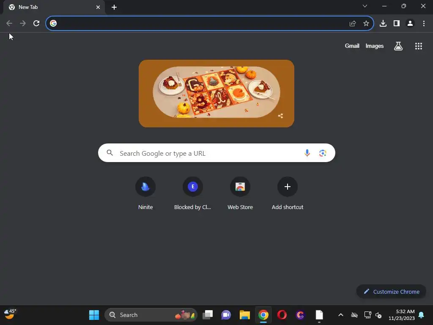Click the Thanksgiving Google Doodle
Image resolution: width=433 pixels, height=325 pixels.
216,94
